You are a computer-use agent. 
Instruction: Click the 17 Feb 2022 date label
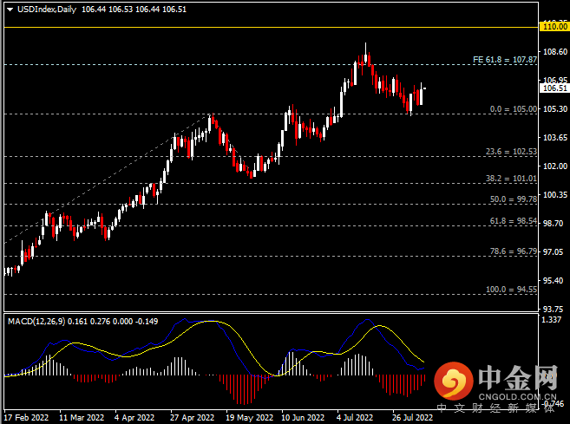[26, 417]
